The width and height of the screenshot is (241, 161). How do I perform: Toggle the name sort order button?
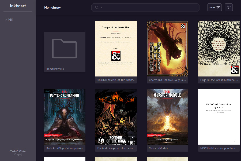pos(214,7)
